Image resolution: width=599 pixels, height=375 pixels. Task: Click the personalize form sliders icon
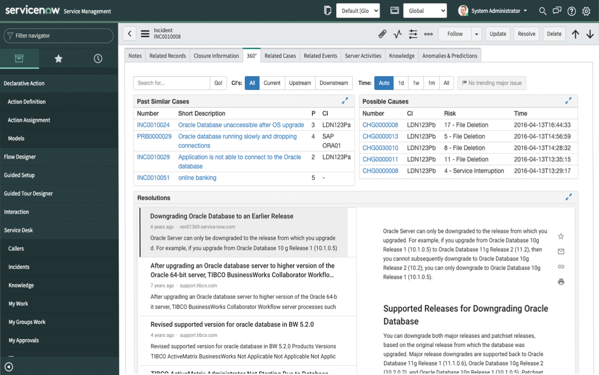[413, 34]
